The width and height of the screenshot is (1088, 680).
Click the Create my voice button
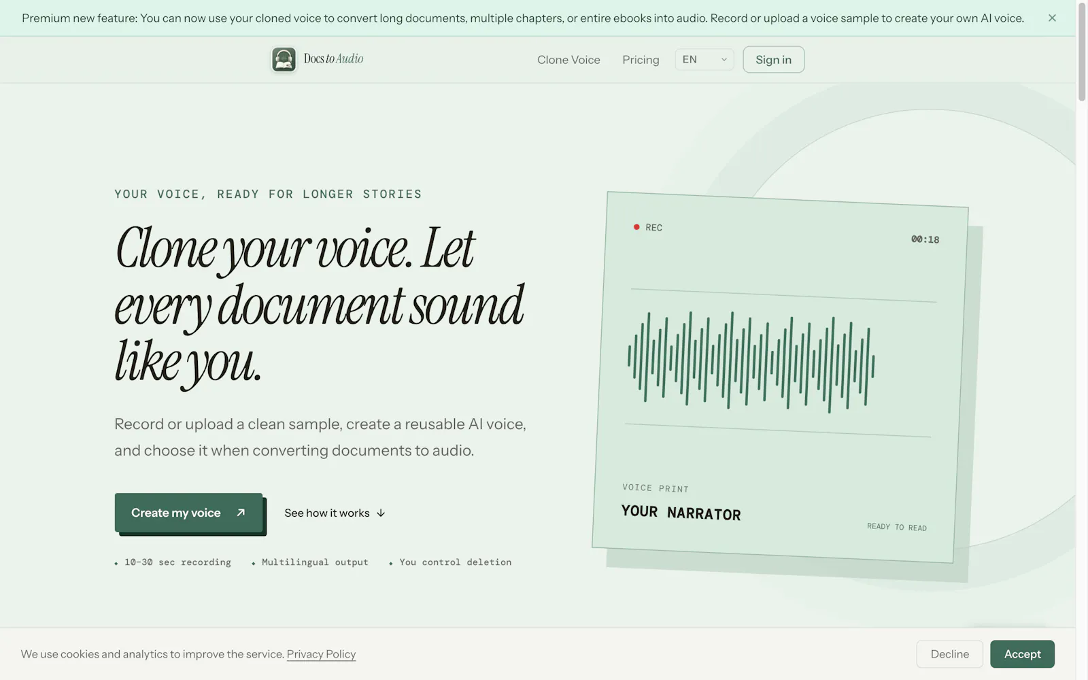click(x=188, y=513)
